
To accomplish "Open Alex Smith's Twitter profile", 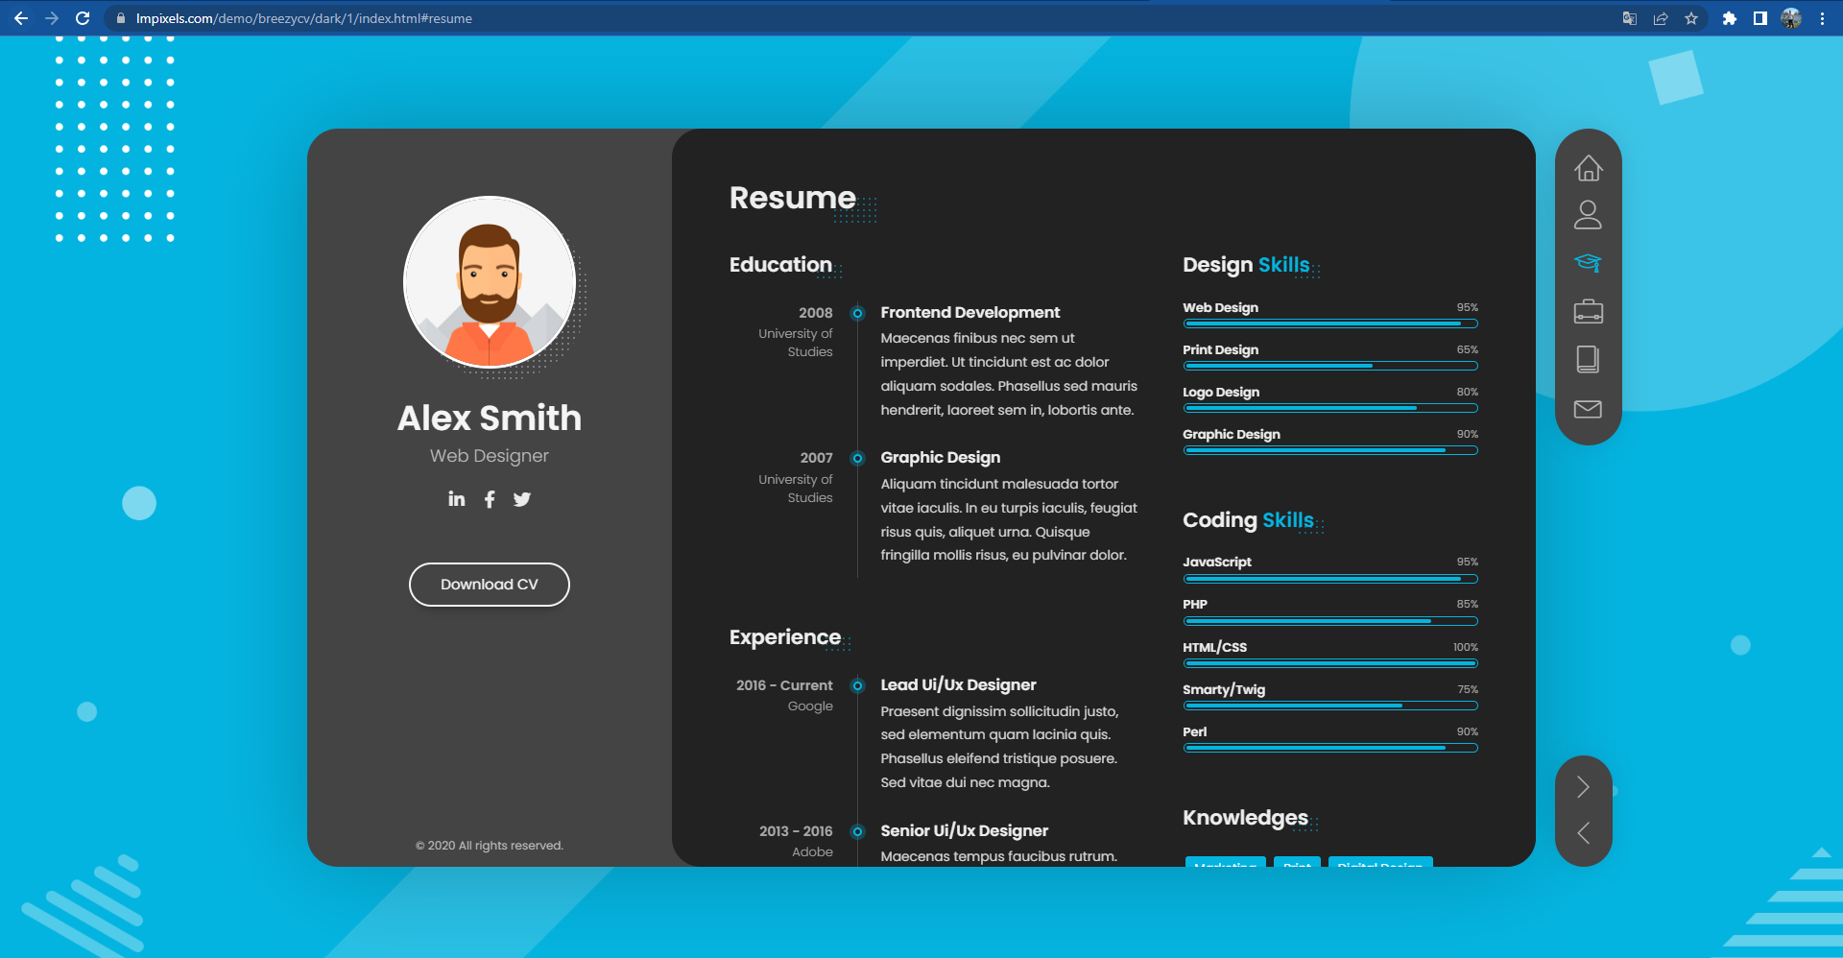I will click(x=522, y=499).
